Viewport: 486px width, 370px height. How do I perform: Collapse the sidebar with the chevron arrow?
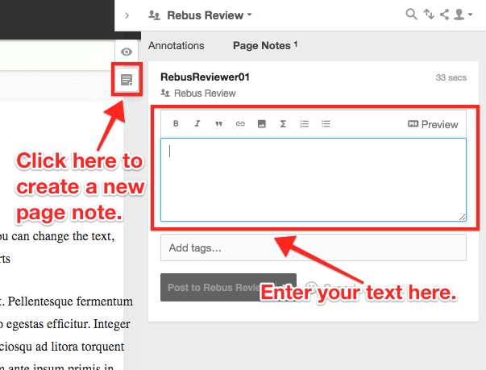127,15
